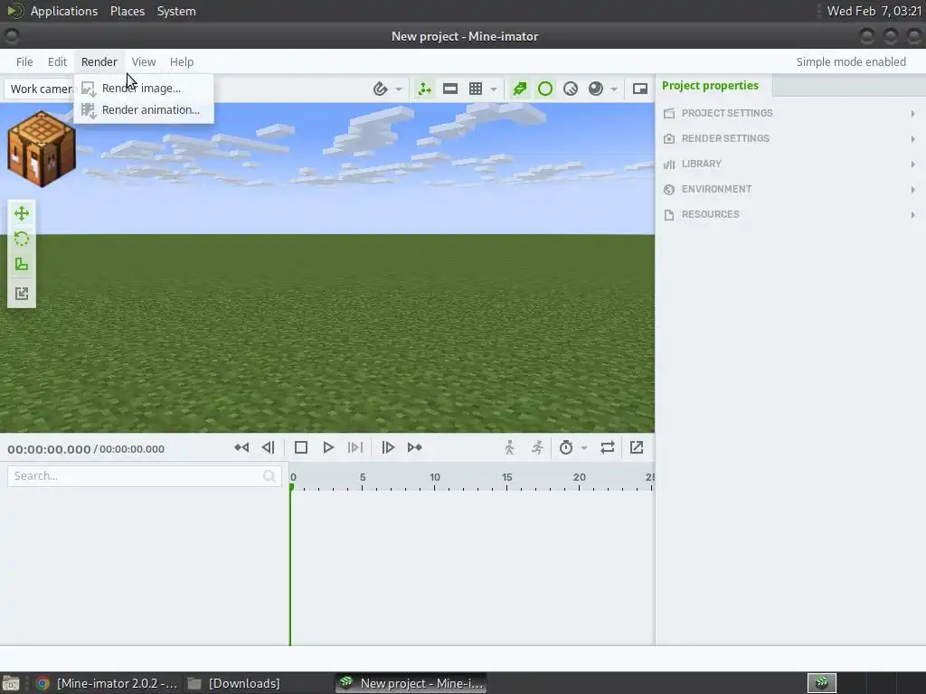Choose Render animation... from menu

(144, 109)
